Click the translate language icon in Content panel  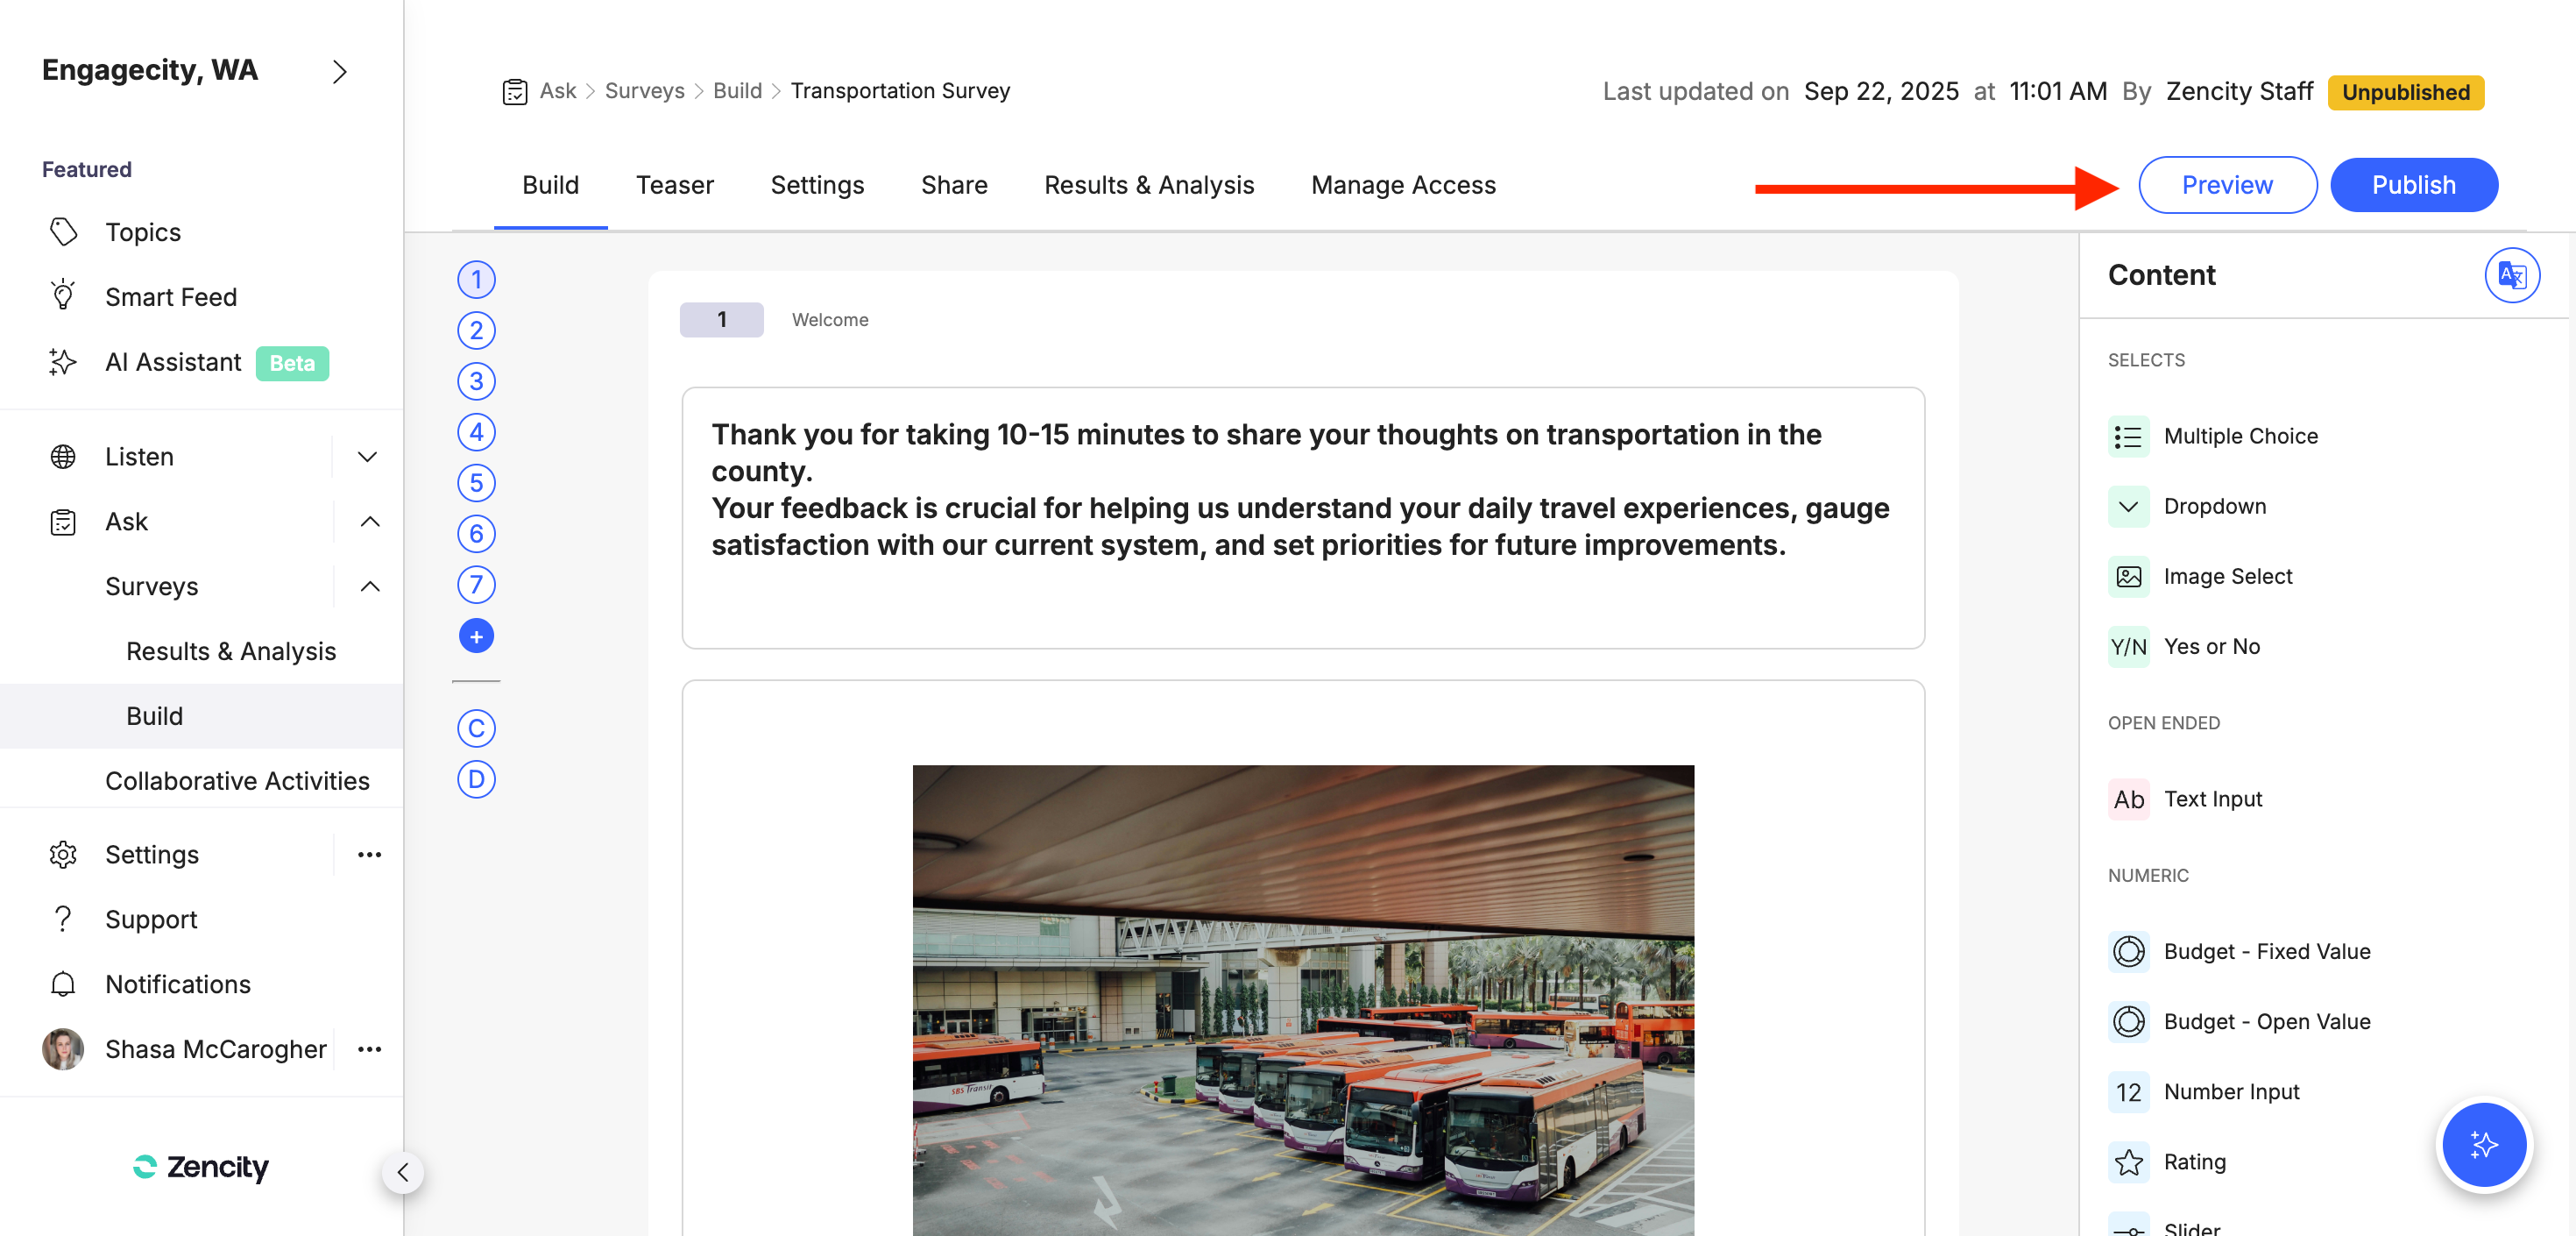tap(2511, 275)
